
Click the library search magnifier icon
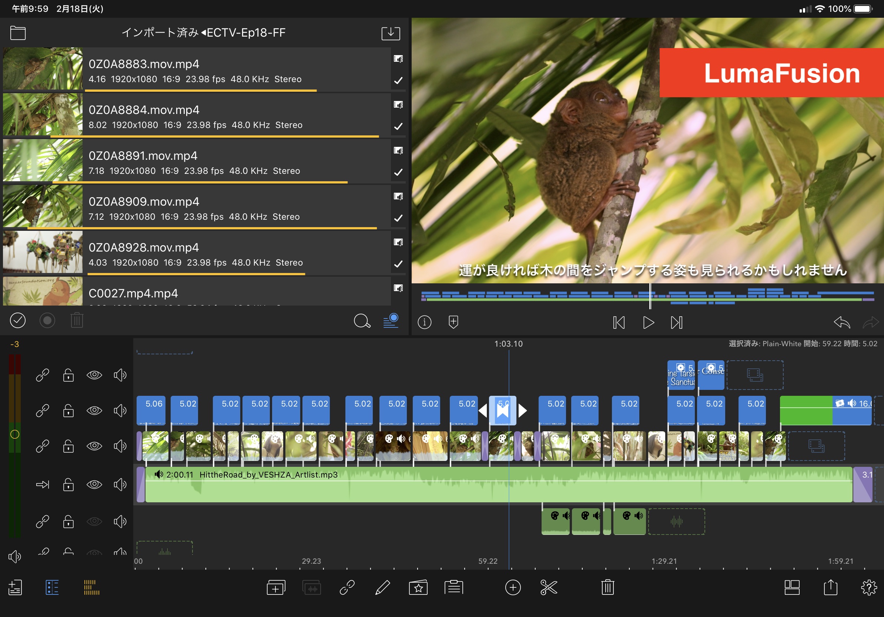[x=362, y=321]
